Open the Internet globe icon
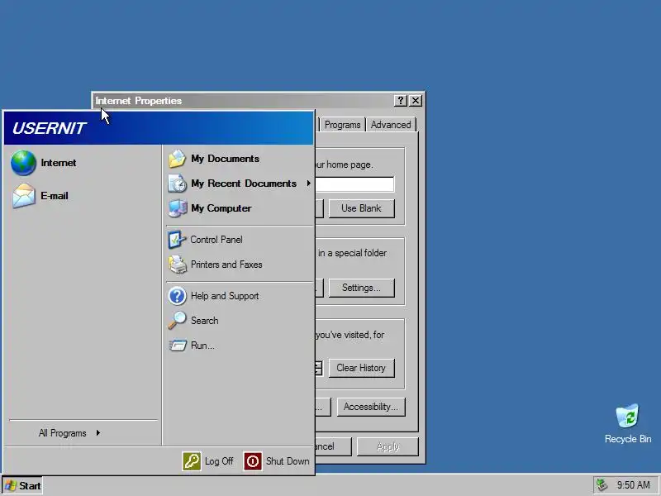 click(24, 163)
